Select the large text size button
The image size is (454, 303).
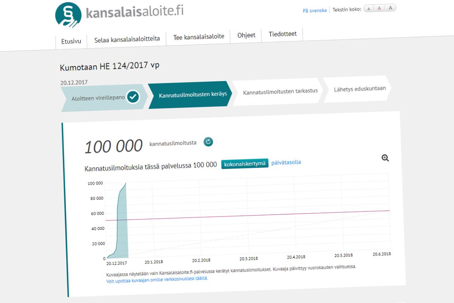pyautogui.click(x=390, y=8)
